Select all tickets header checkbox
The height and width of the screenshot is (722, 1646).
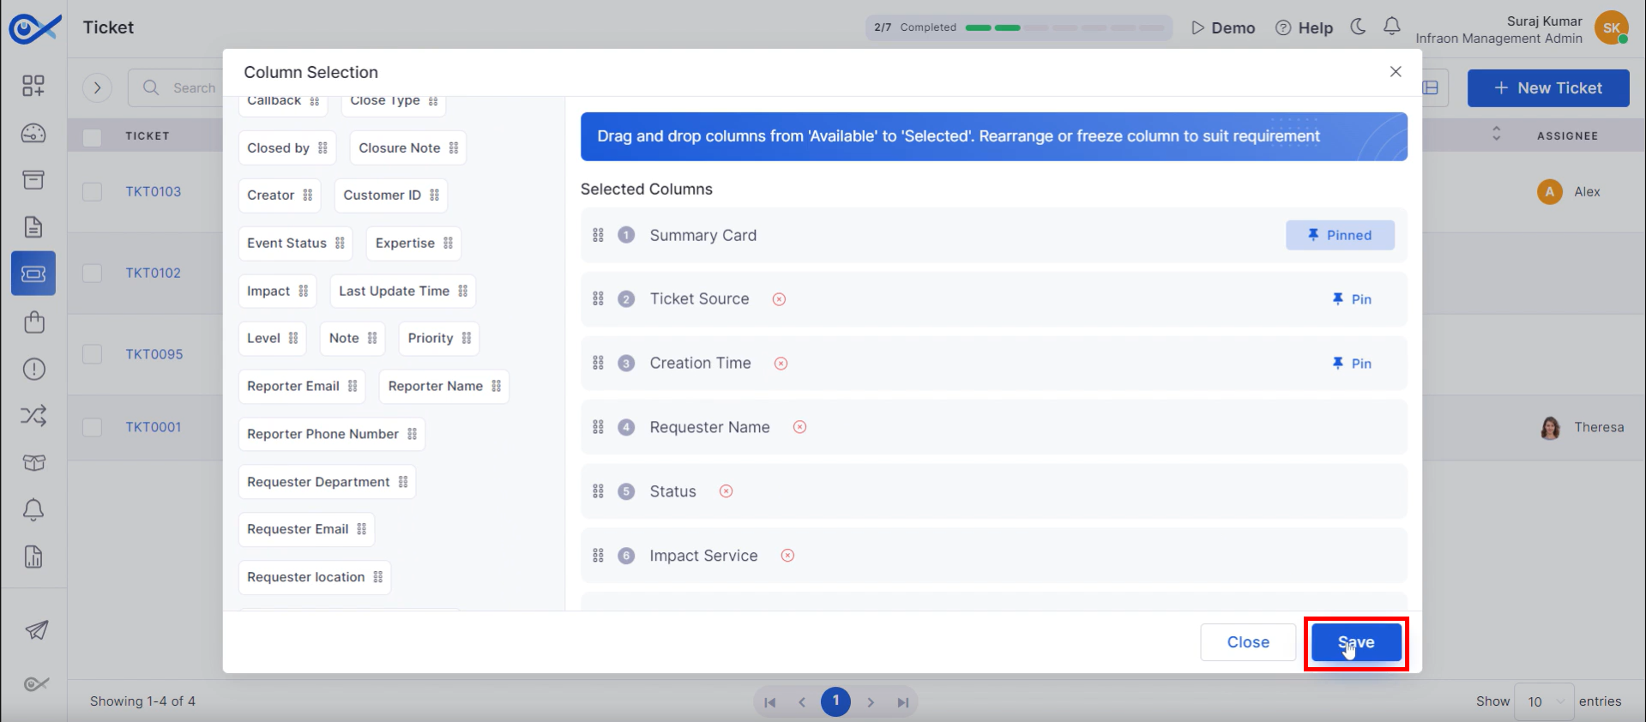[93, 136]
